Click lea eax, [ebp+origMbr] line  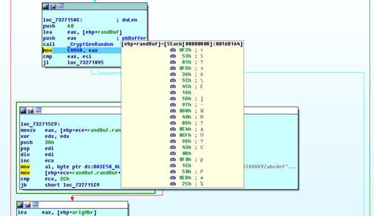pos(57,213)
